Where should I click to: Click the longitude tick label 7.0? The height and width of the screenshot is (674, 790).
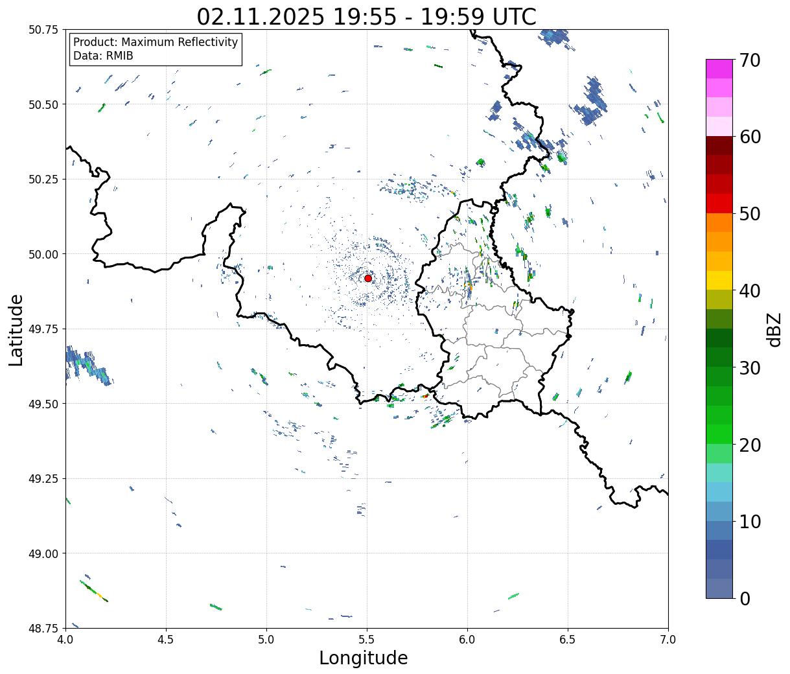tap(668, 640)
